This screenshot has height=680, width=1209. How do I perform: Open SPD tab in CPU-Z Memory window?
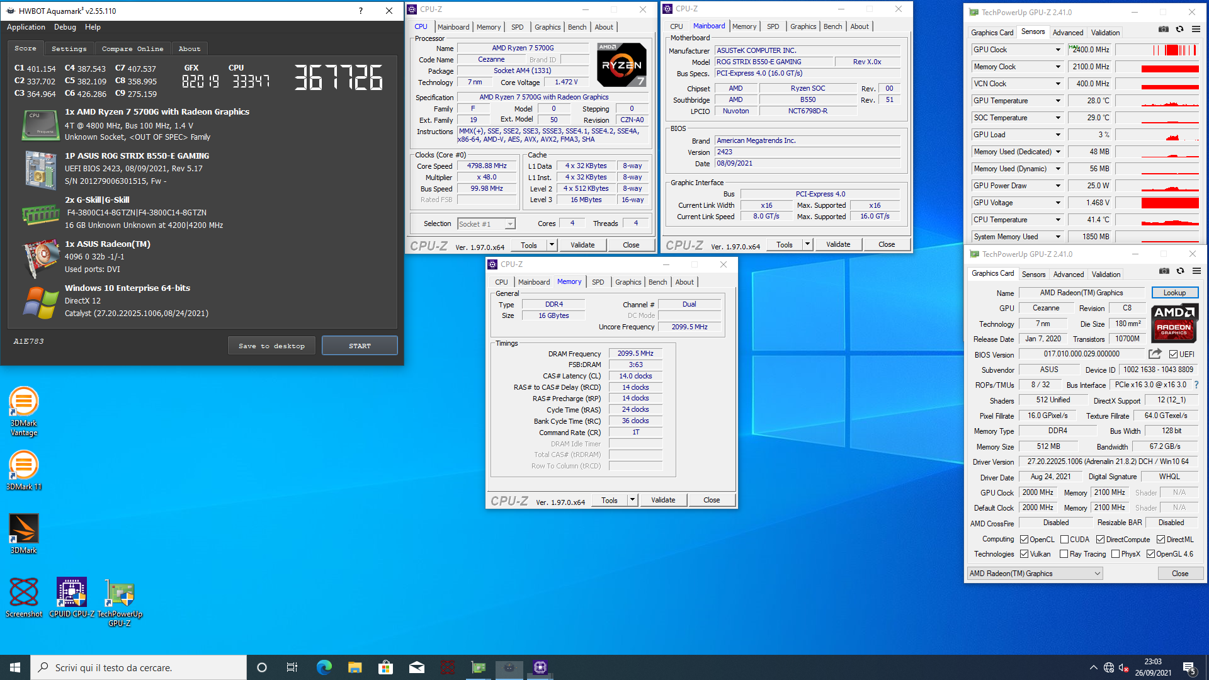click(x=598, y=282)
